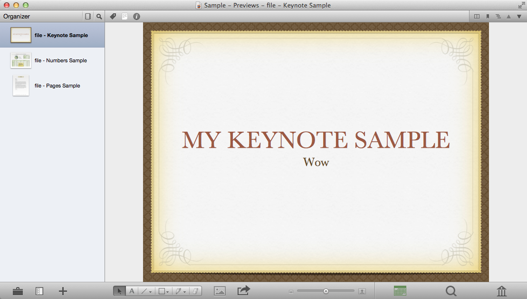The width and height of the screenshot is (527, 299).
Task: Click the plus button to add item
Action: pos(63,291)
